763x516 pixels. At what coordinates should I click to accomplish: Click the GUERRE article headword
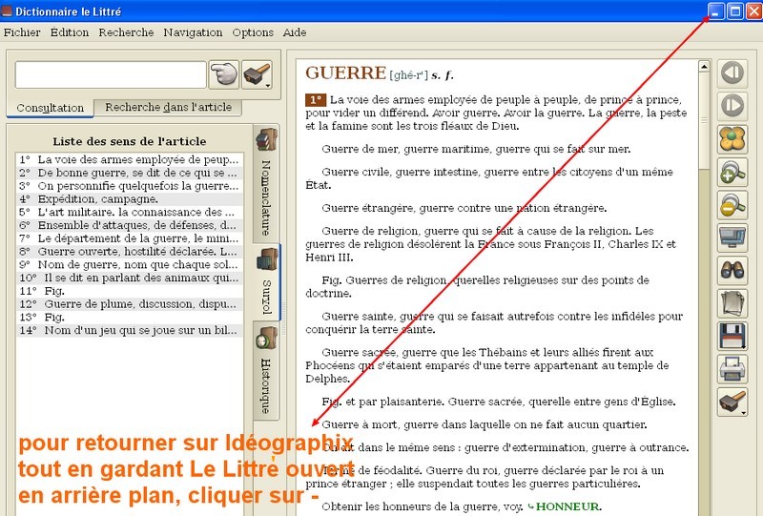pyautogui.click(x=345, y=73)
